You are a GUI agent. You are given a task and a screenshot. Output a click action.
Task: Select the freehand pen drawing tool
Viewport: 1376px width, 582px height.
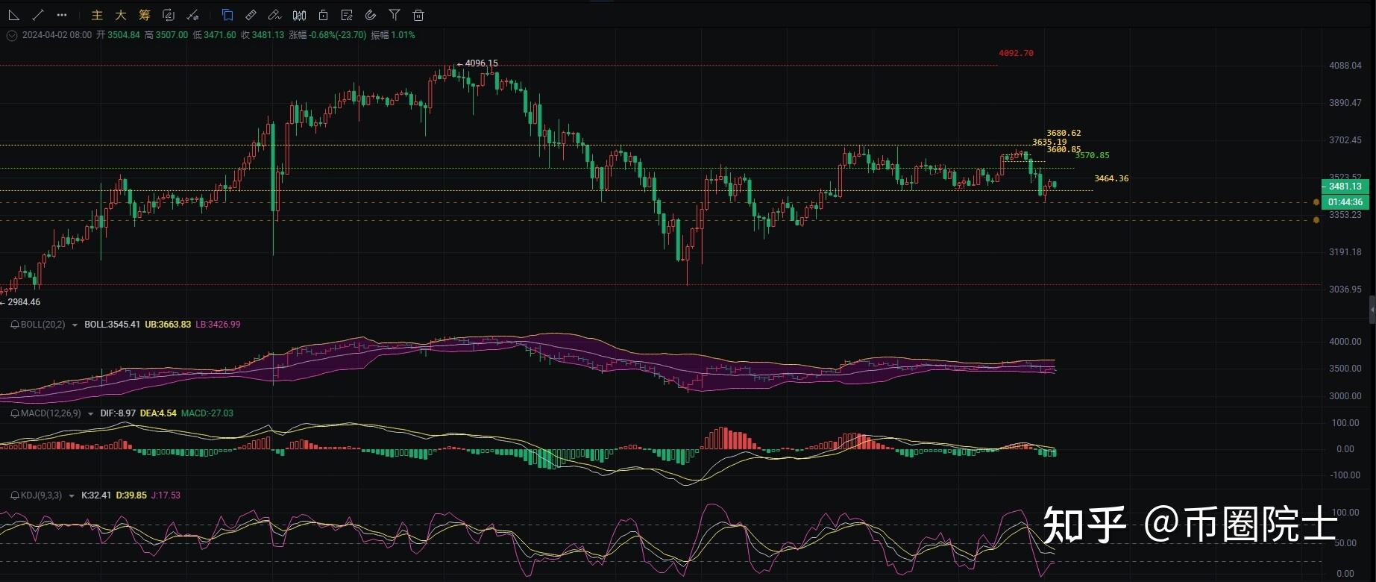275,15
